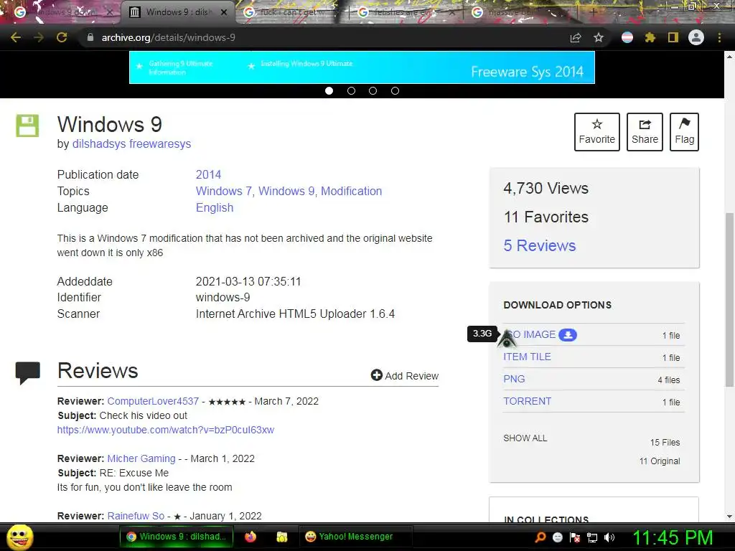Click the Share button

(x=645, y=132)
